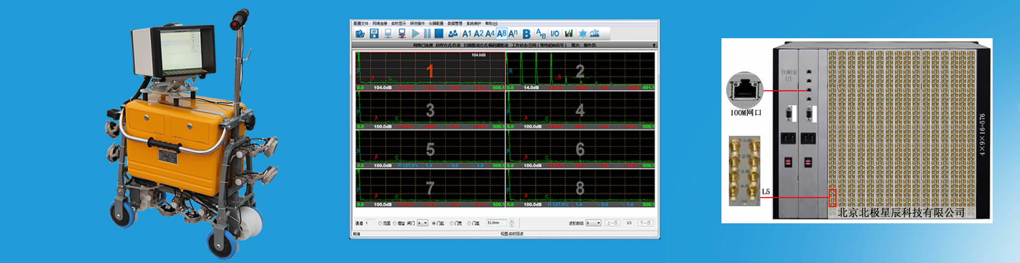Select the A1 single channel view
The height and width of the screenshot is (263, 1020).
(466, 34)
